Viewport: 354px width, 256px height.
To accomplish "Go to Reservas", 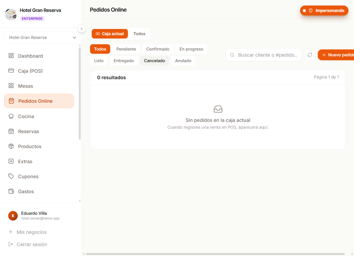I will point(39,131).
